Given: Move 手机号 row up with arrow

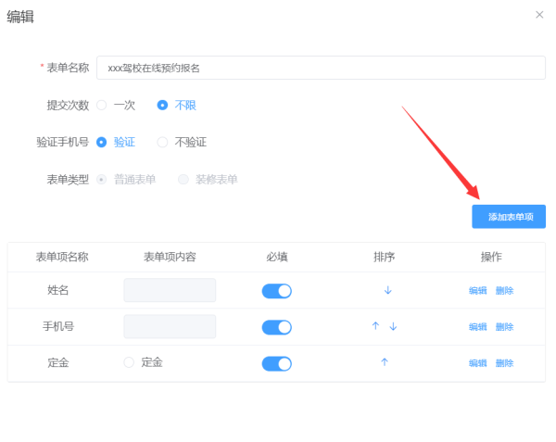Looking at the screenshot, I should click(375, 326).
